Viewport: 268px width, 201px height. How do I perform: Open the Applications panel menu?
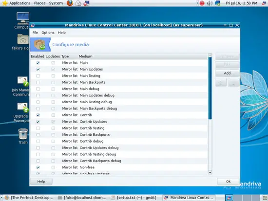tap(19, 3)
